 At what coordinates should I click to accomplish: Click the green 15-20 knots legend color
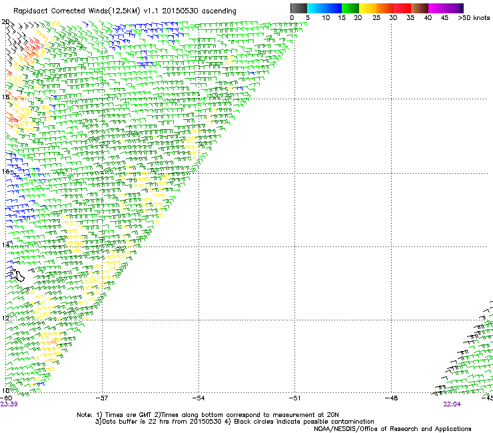click(350, 8)
